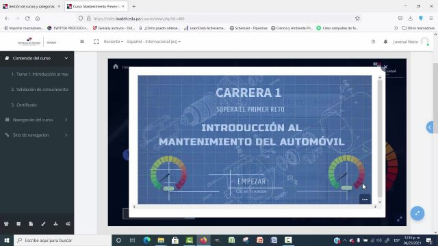Image resolution: width=438 pixels, height=246 pixels.
Task: Open Validación de conocimiento item
Action: click(x=40, y=90)
